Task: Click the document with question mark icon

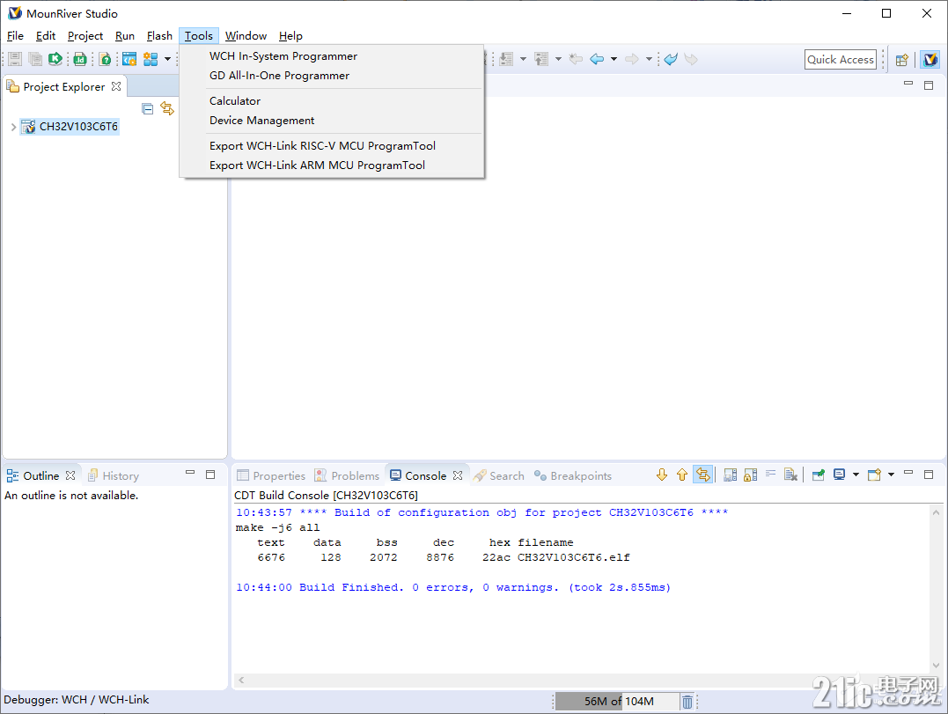Action: tap(105, 59)
